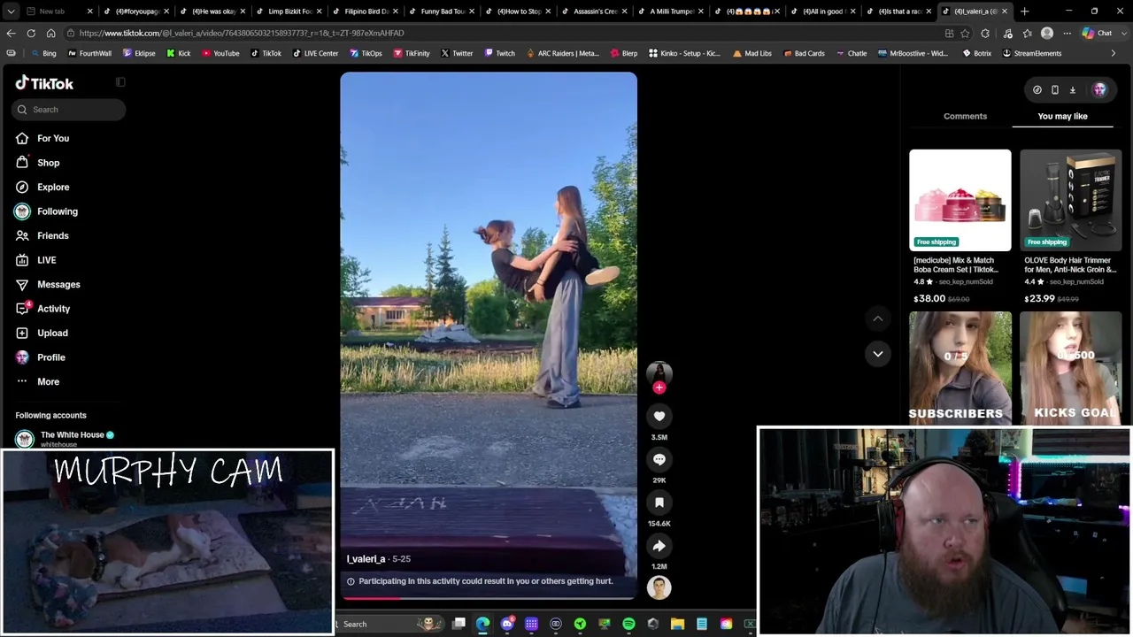This screenshot has height=637, width=1133.
Task: Open a new browser tab
Action: (x=1024, y=12)
